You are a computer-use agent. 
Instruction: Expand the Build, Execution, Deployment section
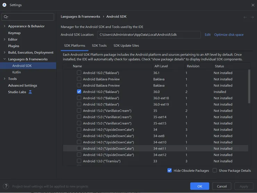(x=4, y=53)
